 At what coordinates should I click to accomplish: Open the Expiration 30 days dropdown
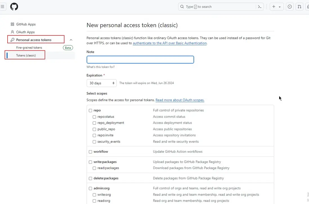pyautogui.click(x=102, y=83)
